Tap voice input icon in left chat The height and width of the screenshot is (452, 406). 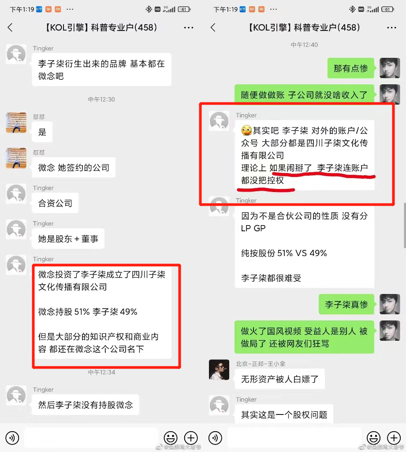(x=12, y=438)
